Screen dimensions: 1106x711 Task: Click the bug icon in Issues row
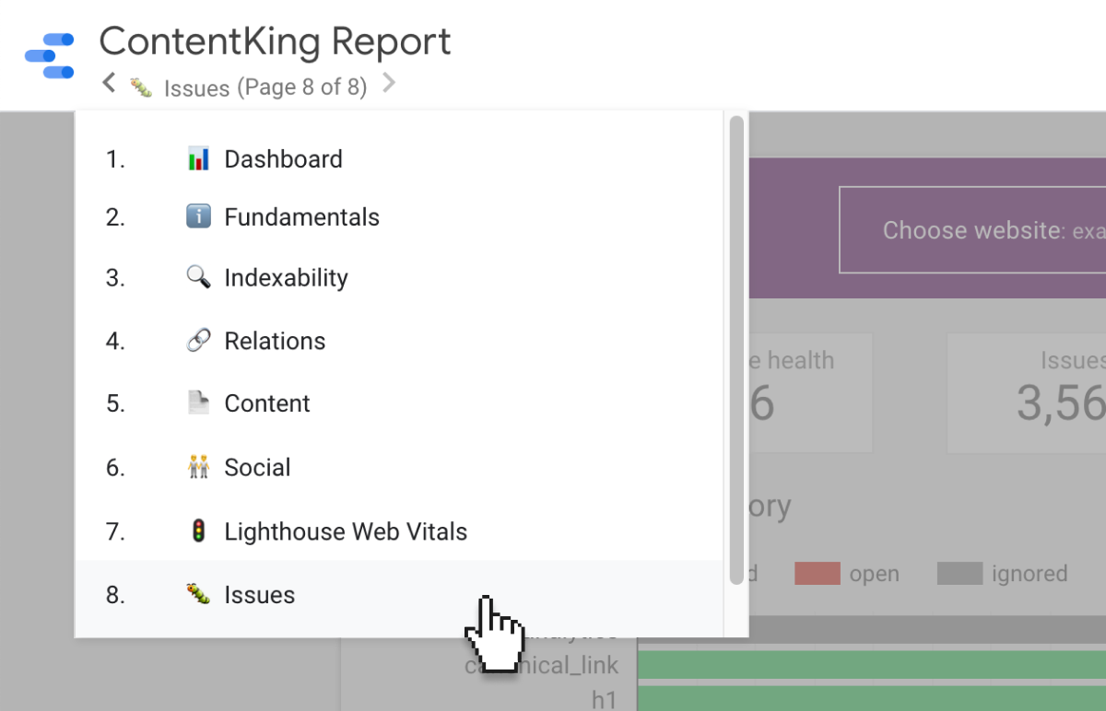point(198,594)
